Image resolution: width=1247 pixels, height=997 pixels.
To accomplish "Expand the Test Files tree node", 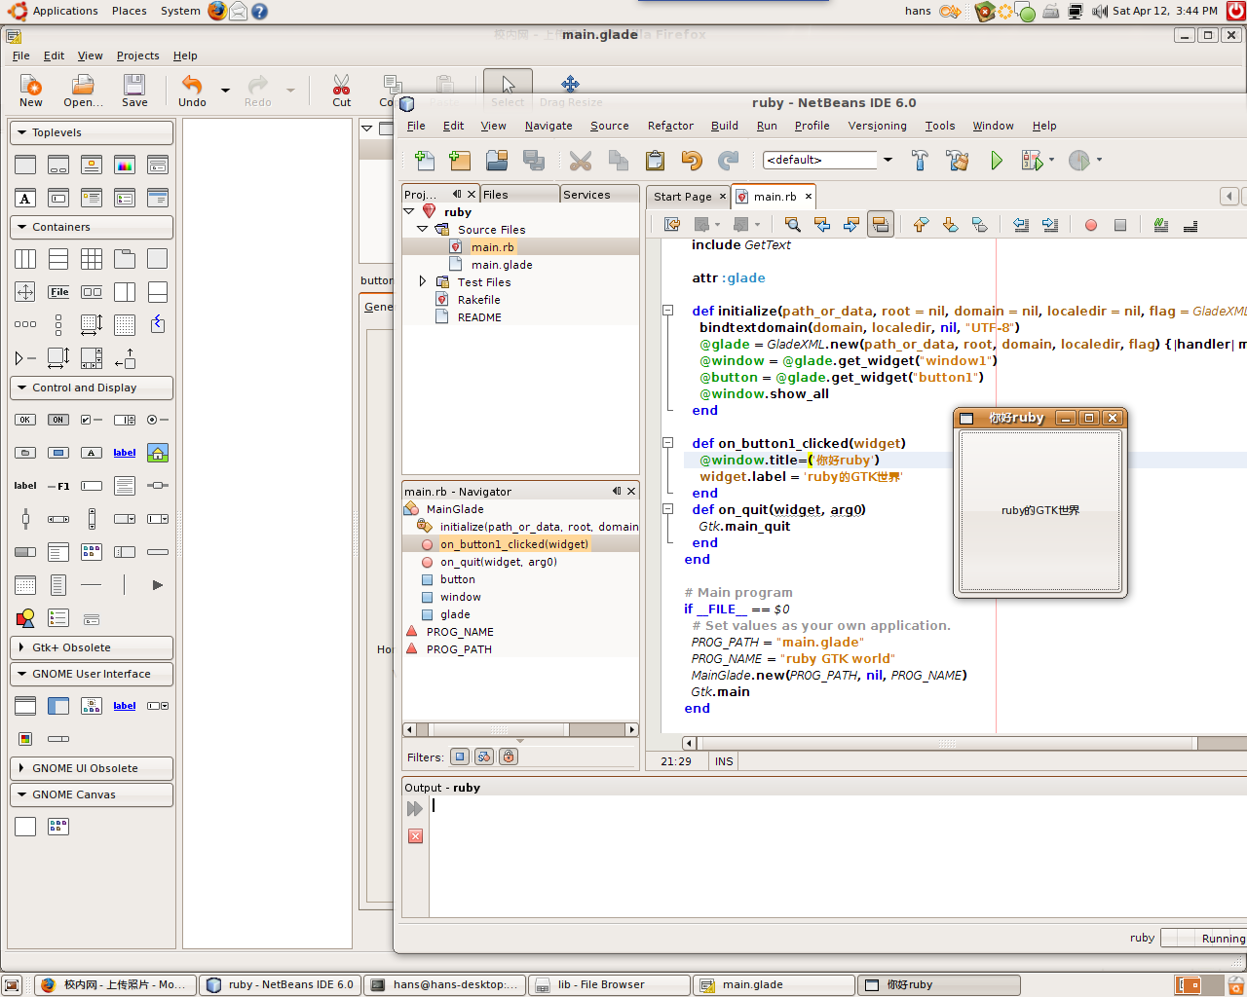I will pyautogui.click(x=422, y=281).
